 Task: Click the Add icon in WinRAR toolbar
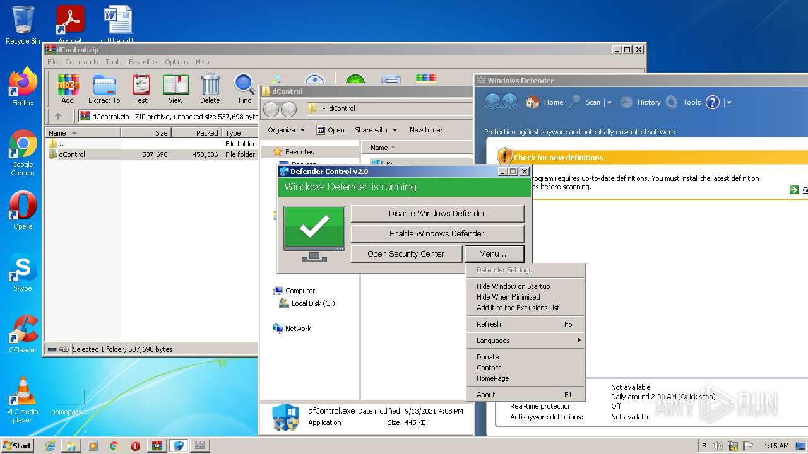tap(67, 89)
